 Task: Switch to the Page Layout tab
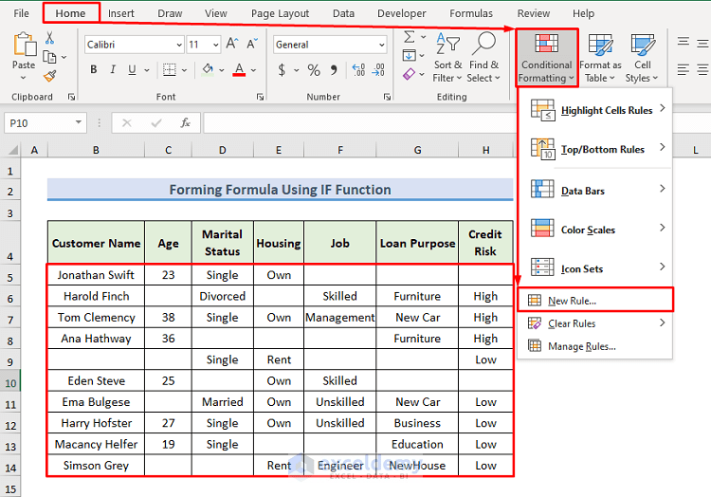(281, 13)
